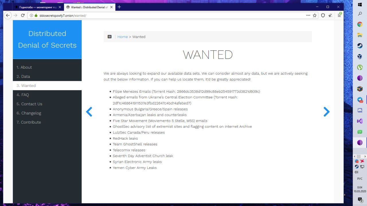Reload the current page
This screenshot has width=367, height=206.
click(23, 15)
